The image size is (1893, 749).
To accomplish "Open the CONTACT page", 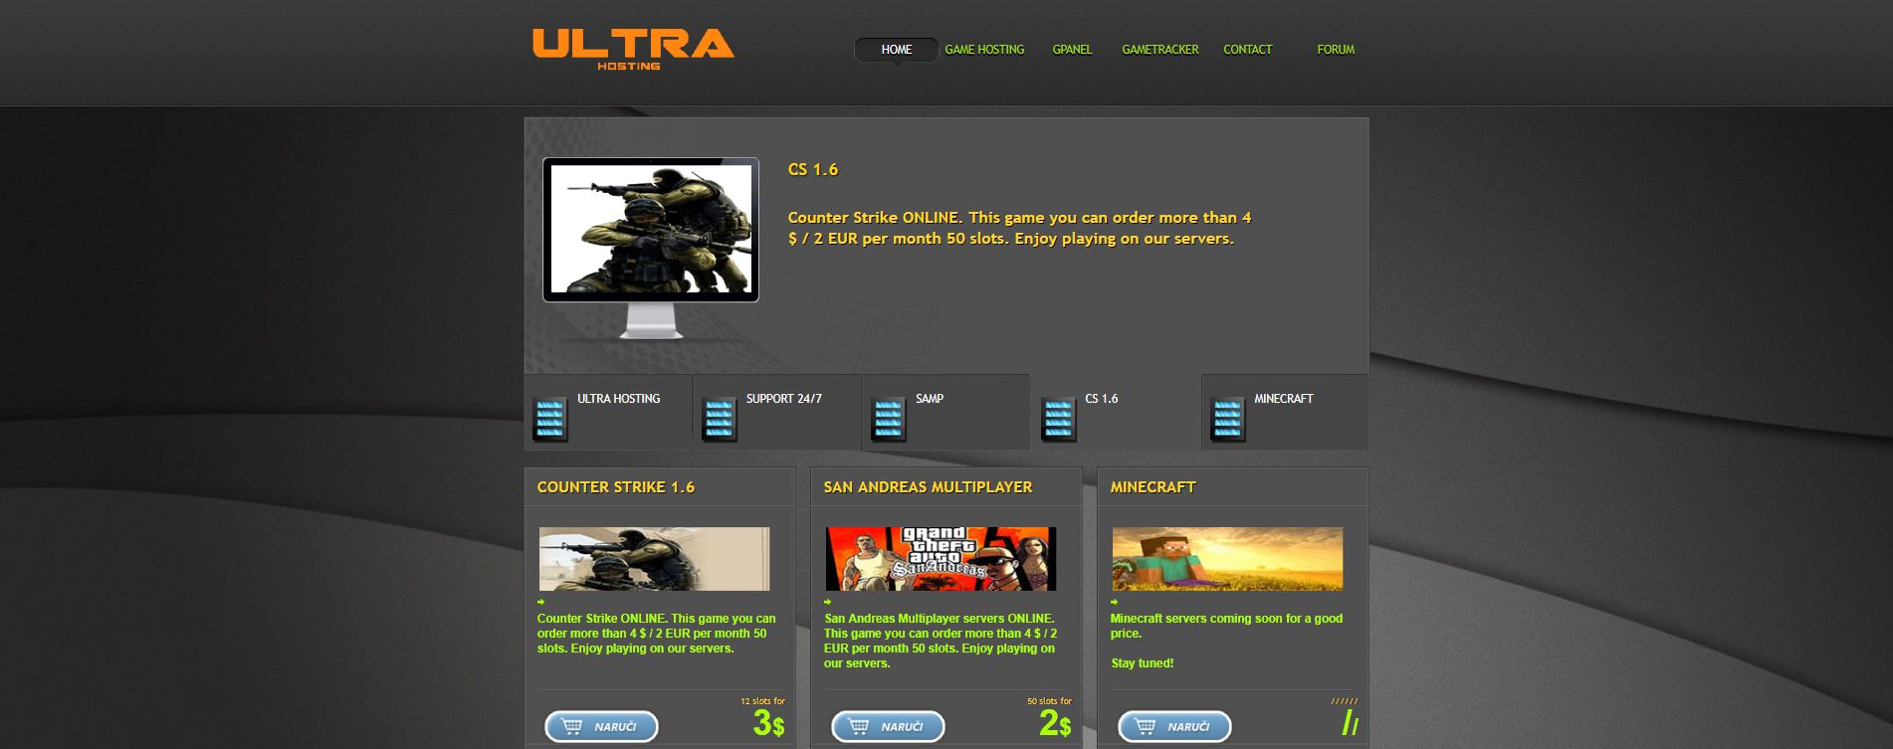I will tap(1247, 50).
